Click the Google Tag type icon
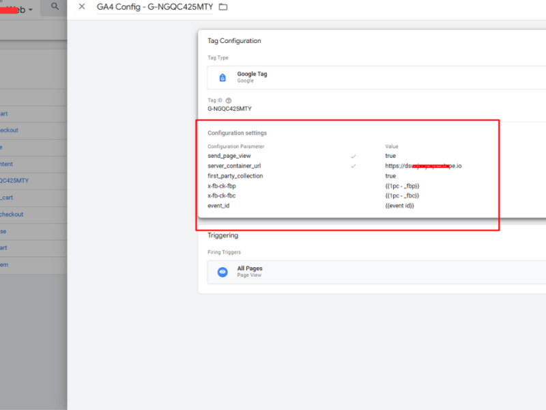 222,77
